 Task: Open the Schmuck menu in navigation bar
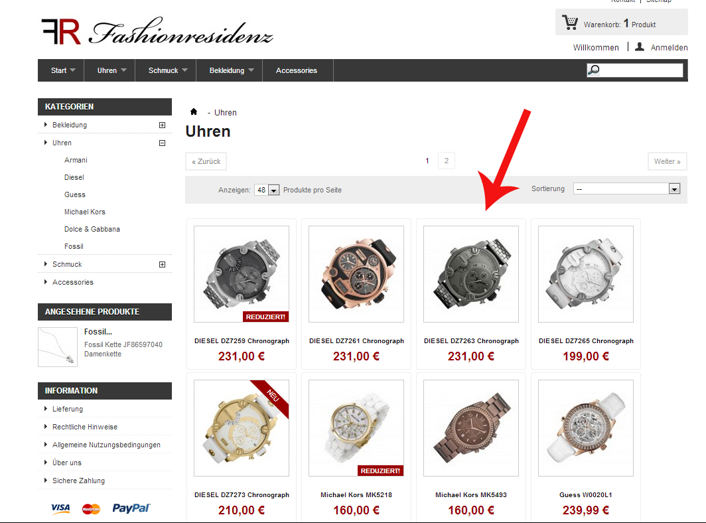click(x=166, y=70)
